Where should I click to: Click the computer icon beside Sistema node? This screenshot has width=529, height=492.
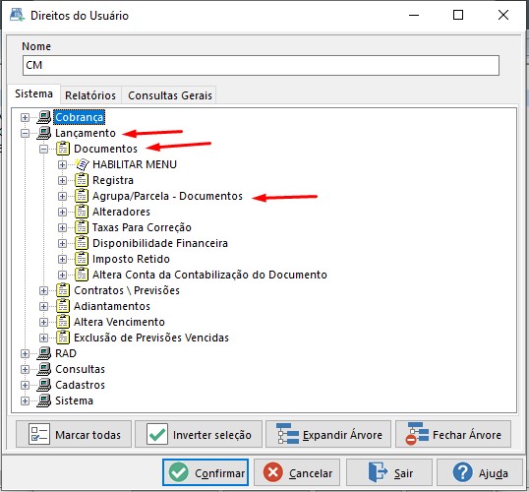pos(44,400)
